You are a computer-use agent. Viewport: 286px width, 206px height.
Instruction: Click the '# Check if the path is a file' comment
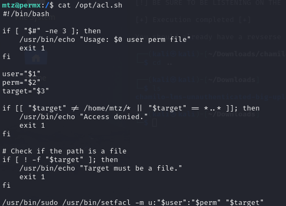pos(64,151)
